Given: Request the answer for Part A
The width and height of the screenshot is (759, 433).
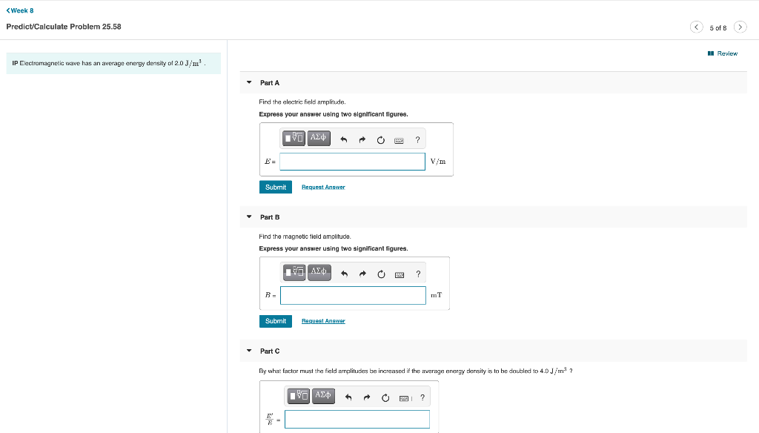Looking at the screenshot, I should point(323,187).
